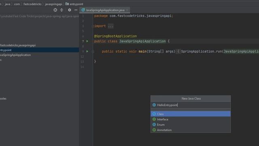Expand folded main method body marker
259x146 pixels.
tap(93, 52)
